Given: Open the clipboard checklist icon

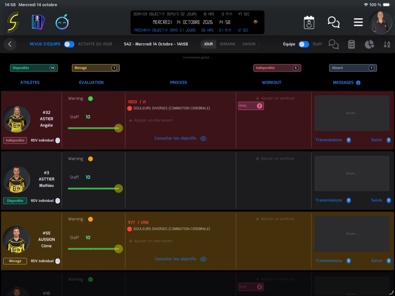Looking at the screenshot, I should 352,44.
